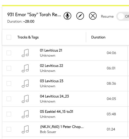Viewport: 129px width, 139px height.
Task: Click music note icon of 01 Leviticus 21
Action: click(x=25, y=53)
